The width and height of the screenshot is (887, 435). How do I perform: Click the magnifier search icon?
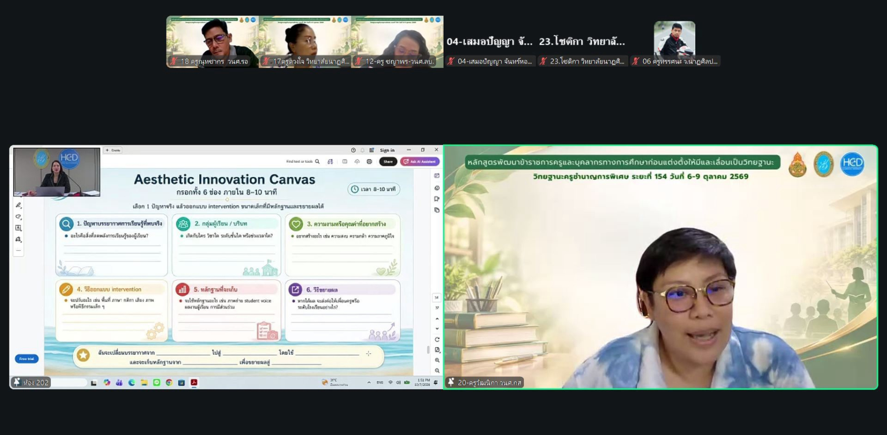coord(317,162)
